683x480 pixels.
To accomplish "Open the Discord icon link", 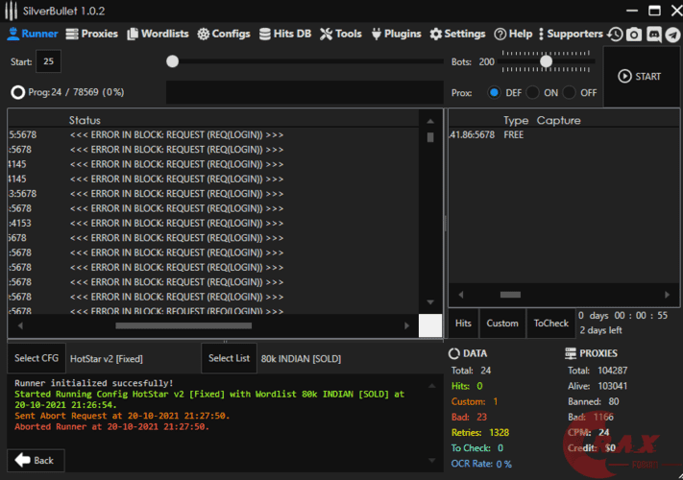I will click(x=654, y=35).
